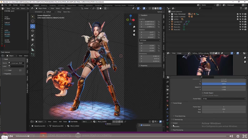Select the Annotate tool
This screenshot has height=139, width=248.
coord(33,45)
